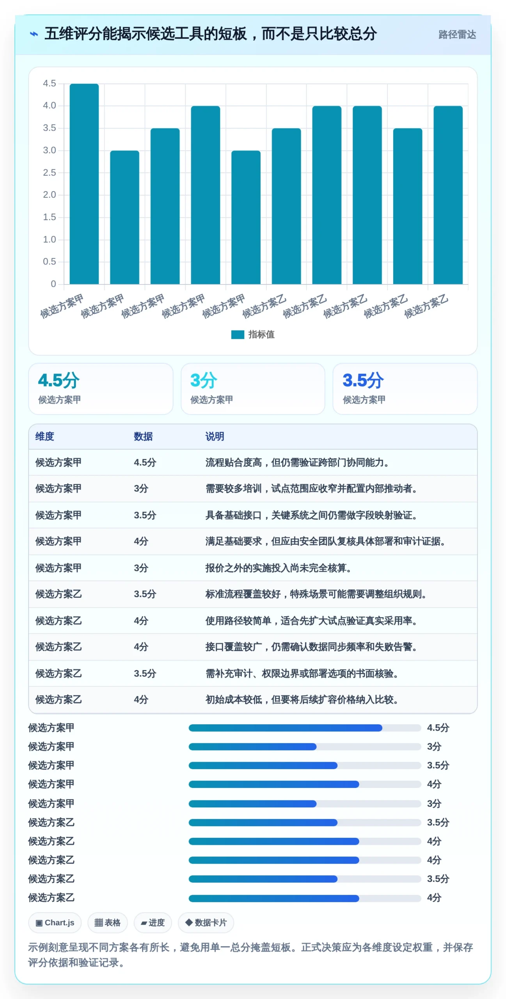Select the 3分 data card
The image size is (506, 999).
(253, 389)
